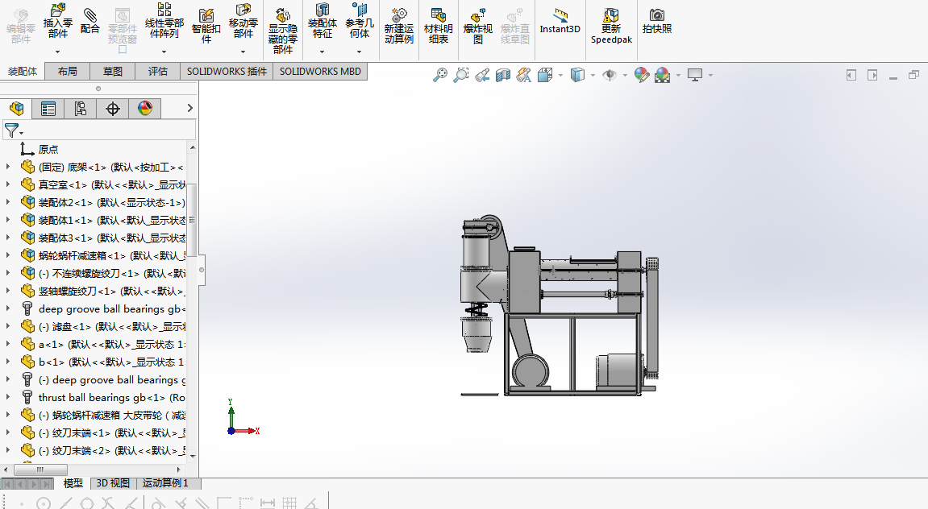Expand the 蜗轮蜗杆减速箱<1> tree node
This screenshot has height=509, width=928.
pos(8,255)
